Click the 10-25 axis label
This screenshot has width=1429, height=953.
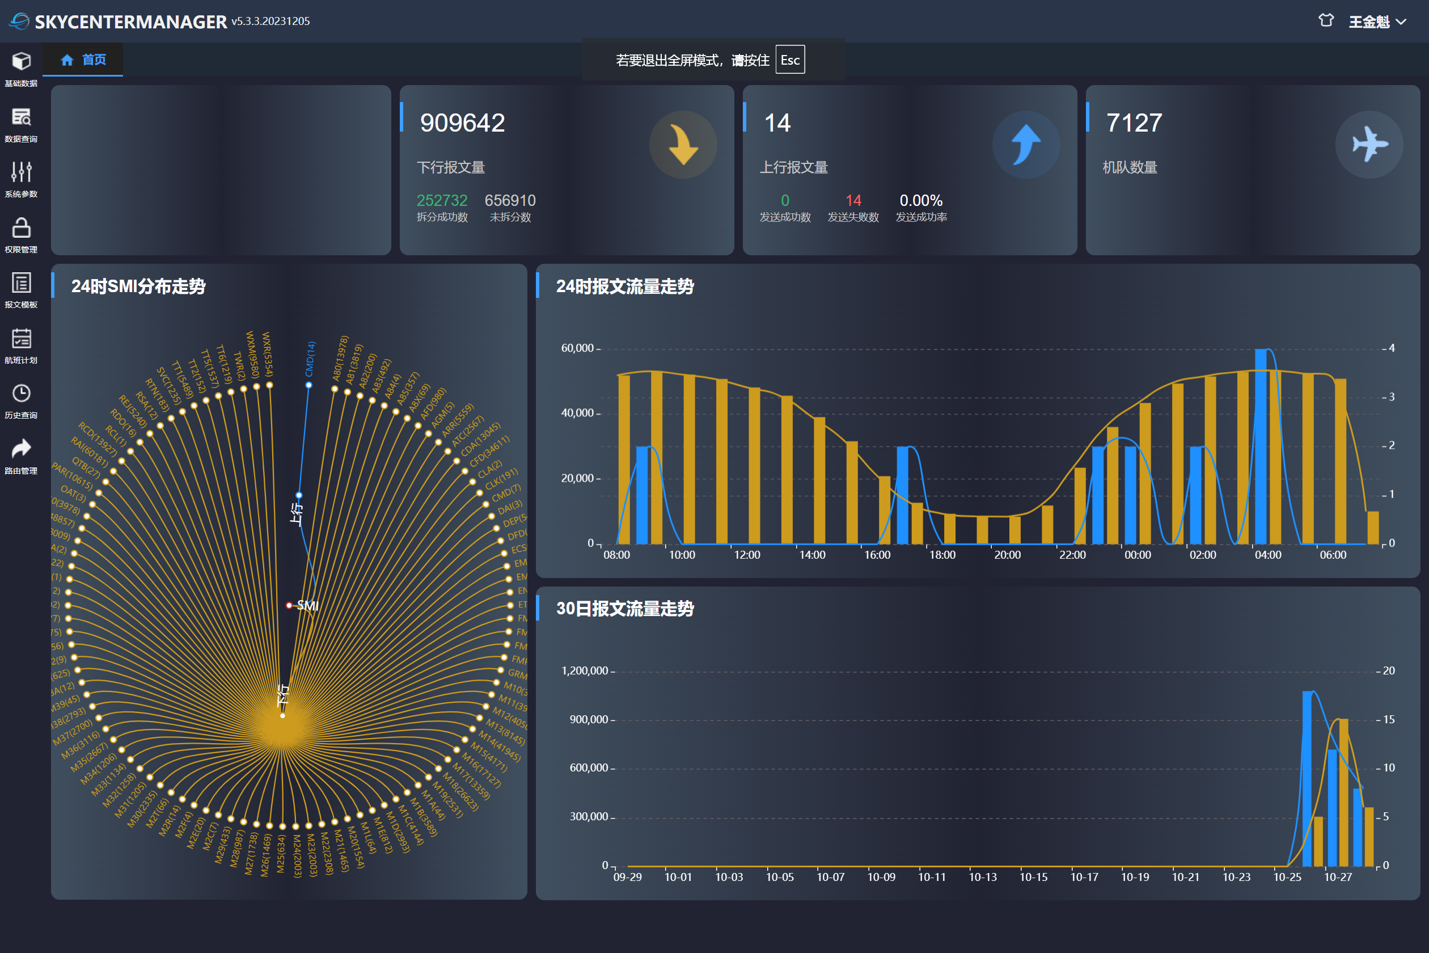[x=1287, y=877]
